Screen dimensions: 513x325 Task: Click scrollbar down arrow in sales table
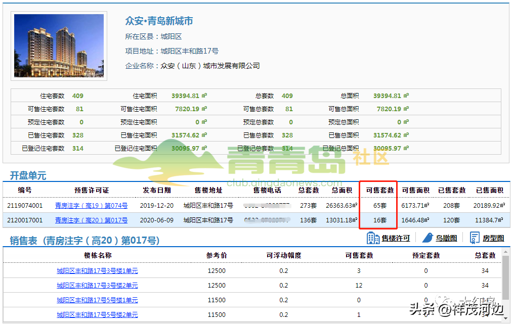coord(505,318)
